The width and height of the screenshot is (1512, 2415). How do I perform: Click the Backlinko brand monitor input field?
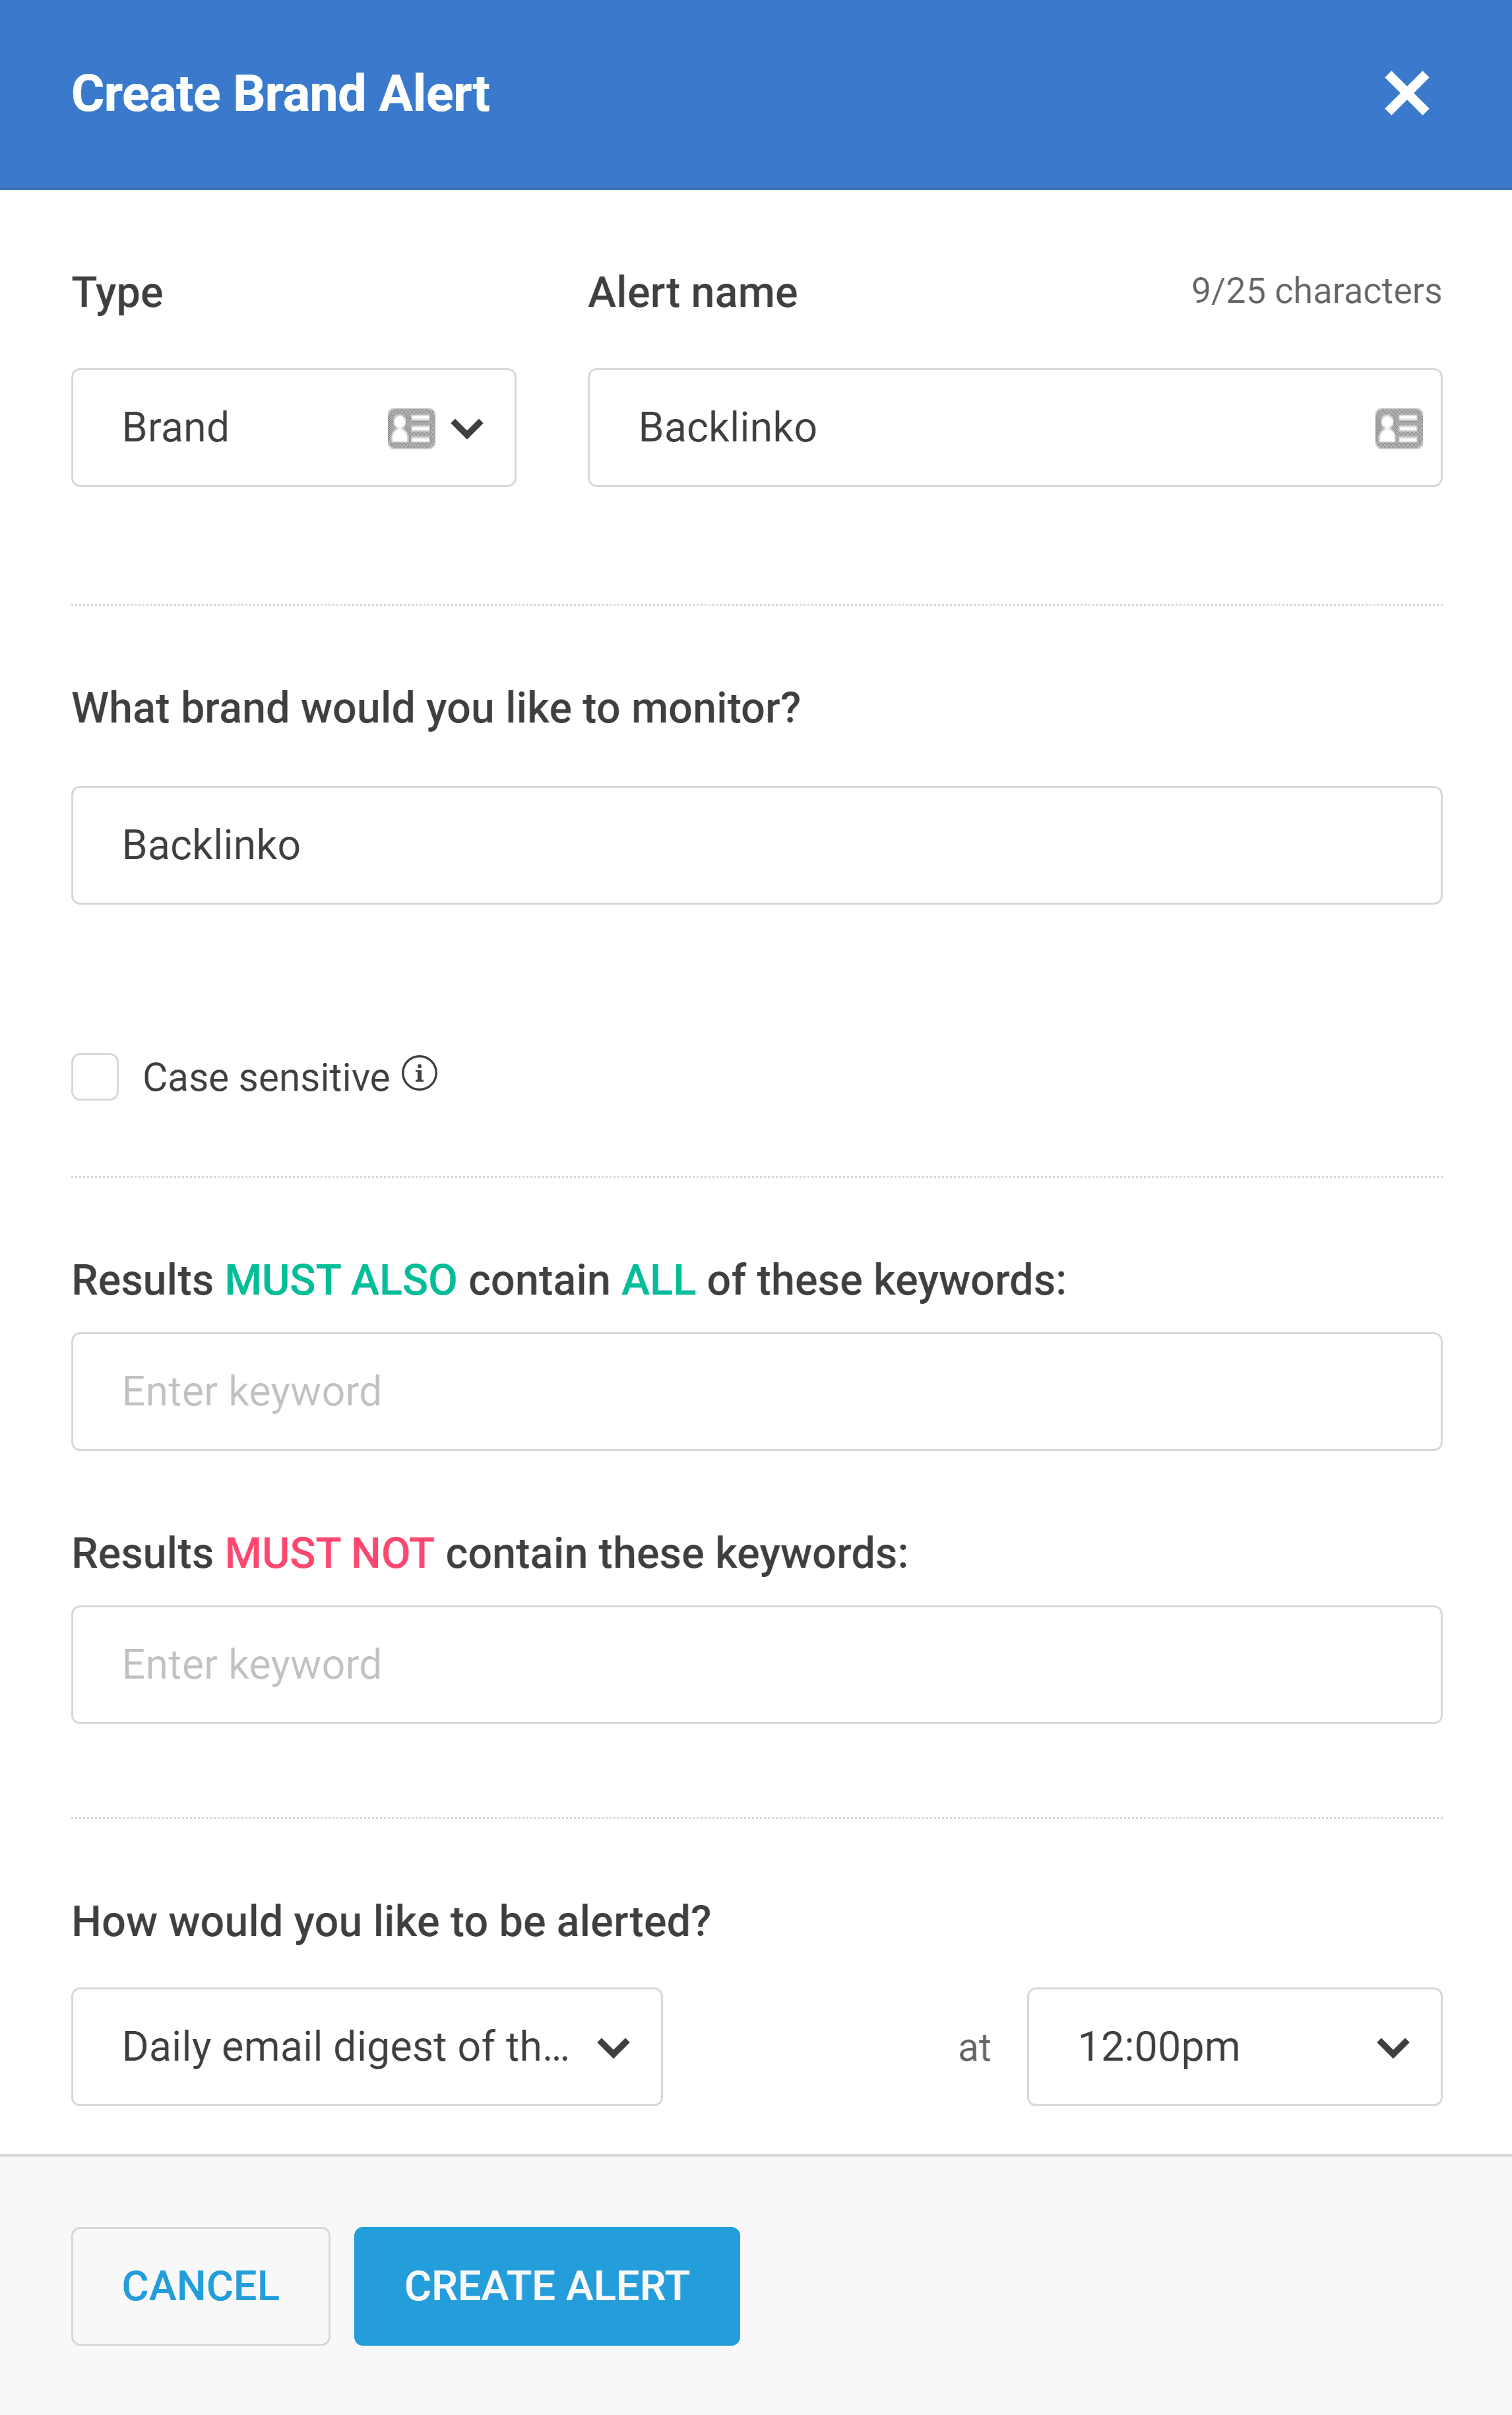pos(756,843)
